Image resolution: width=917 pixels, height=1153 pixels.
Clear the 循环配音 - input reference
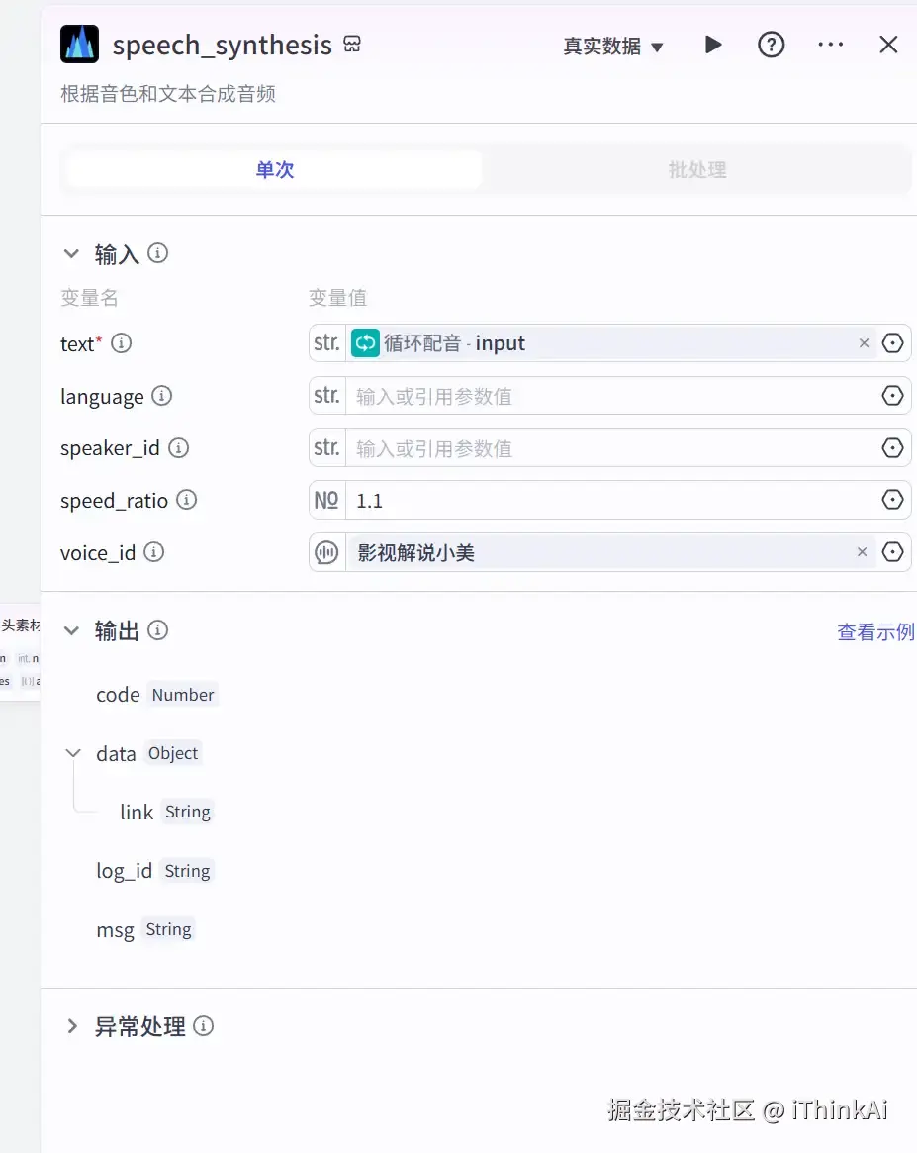click(865, 342)
